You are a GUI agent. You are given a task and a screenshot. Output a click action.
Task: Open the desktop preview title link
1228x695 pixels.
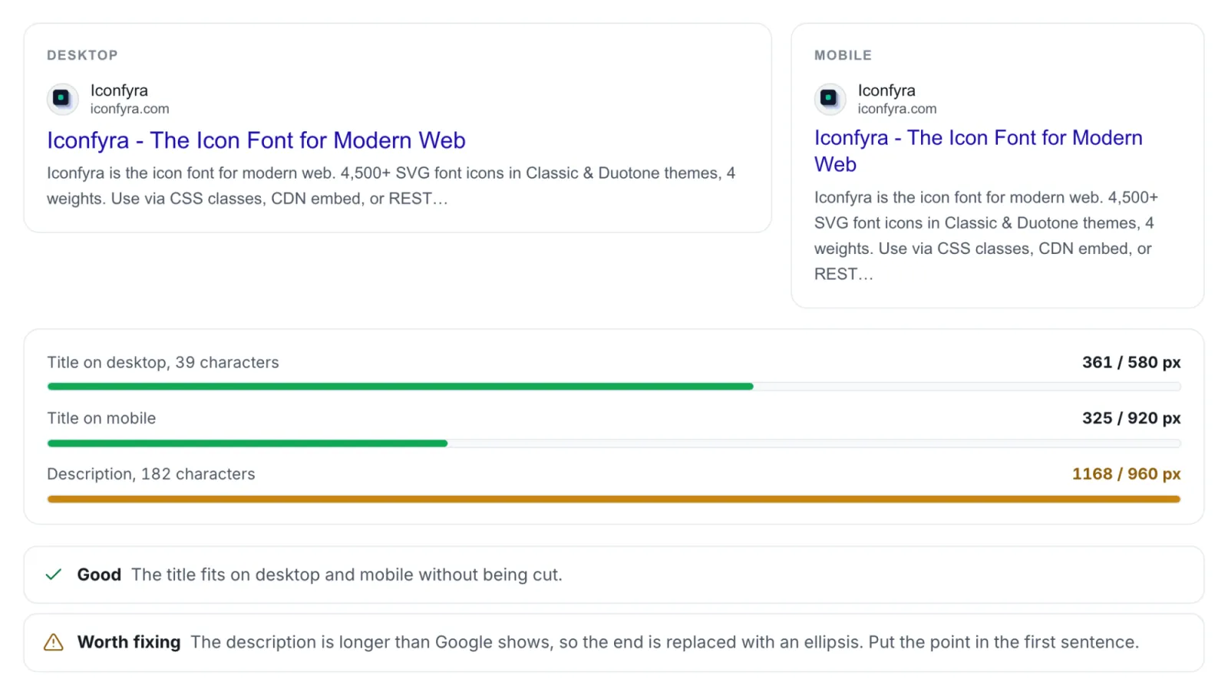coord(256,140)
